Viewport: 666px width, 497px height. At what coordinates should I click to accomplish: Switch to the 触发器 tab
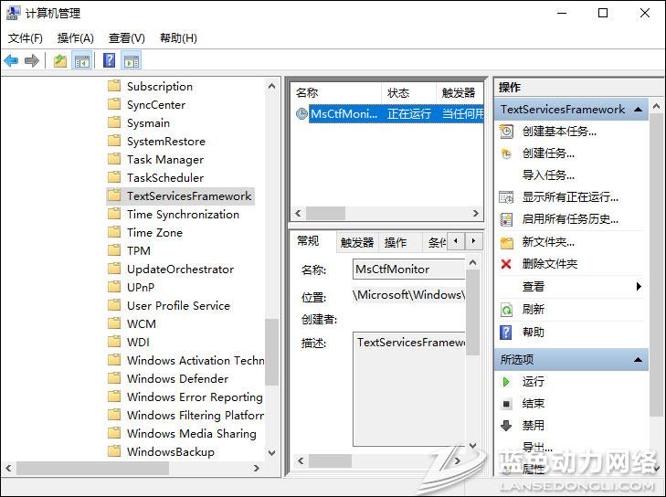tap(357, 242)
